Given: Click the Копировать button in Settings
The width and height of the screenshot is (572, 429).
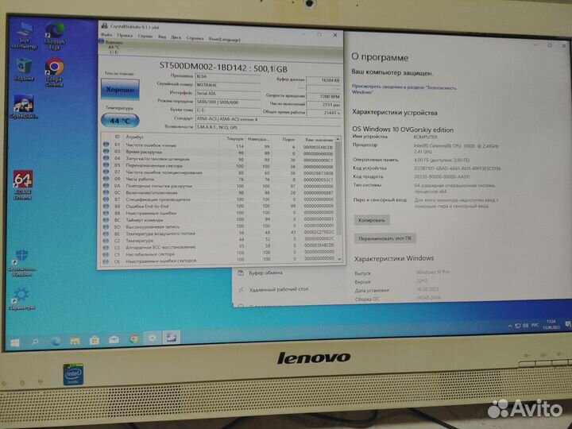Looking at the screenshot, I should (x=371, y=220).
